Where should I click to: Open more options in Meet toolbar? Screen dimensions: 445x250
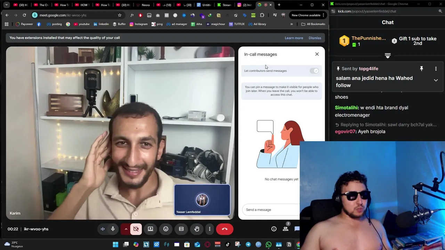[210, 229]
